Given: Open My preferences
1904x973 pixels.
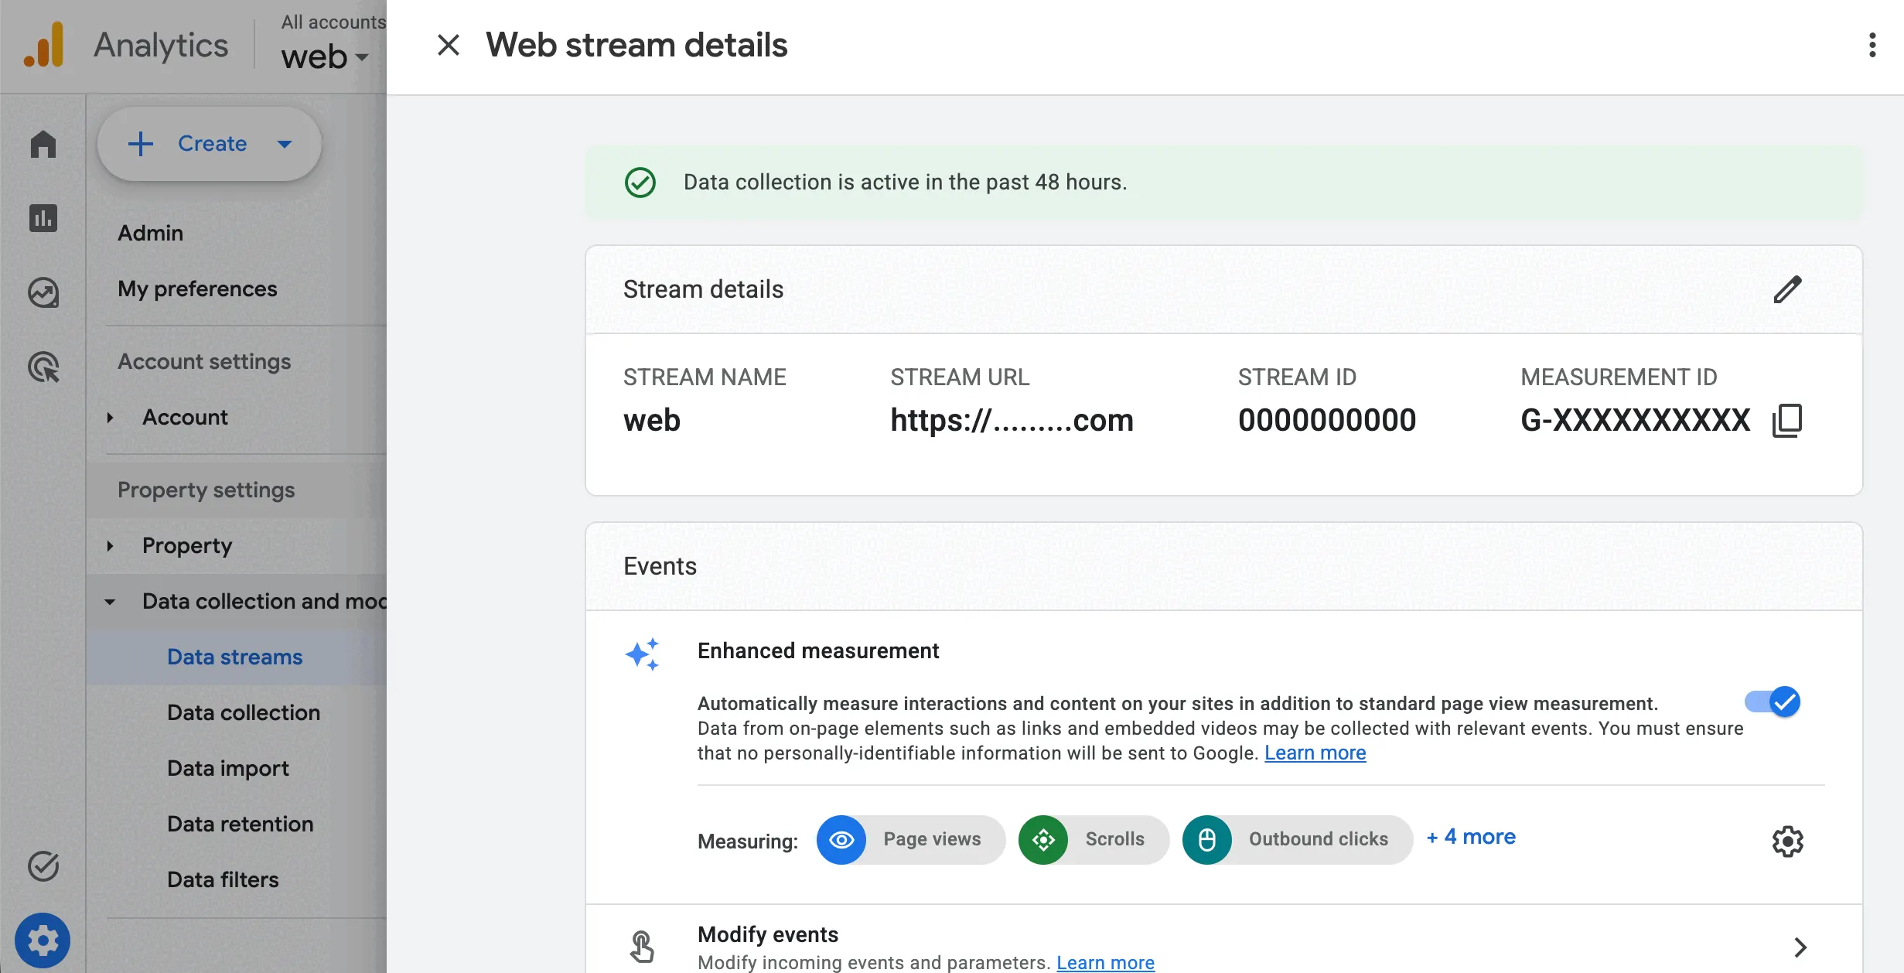Looking at the screenshot, I should (197, 288).
